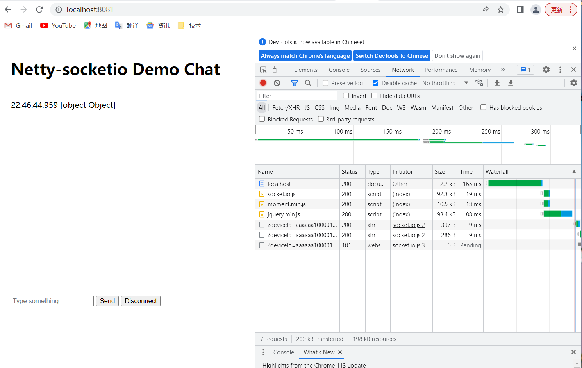Click Switch DevTools to Chinese
This screenshot has width=582, height=368.
(x=392, y=55)
